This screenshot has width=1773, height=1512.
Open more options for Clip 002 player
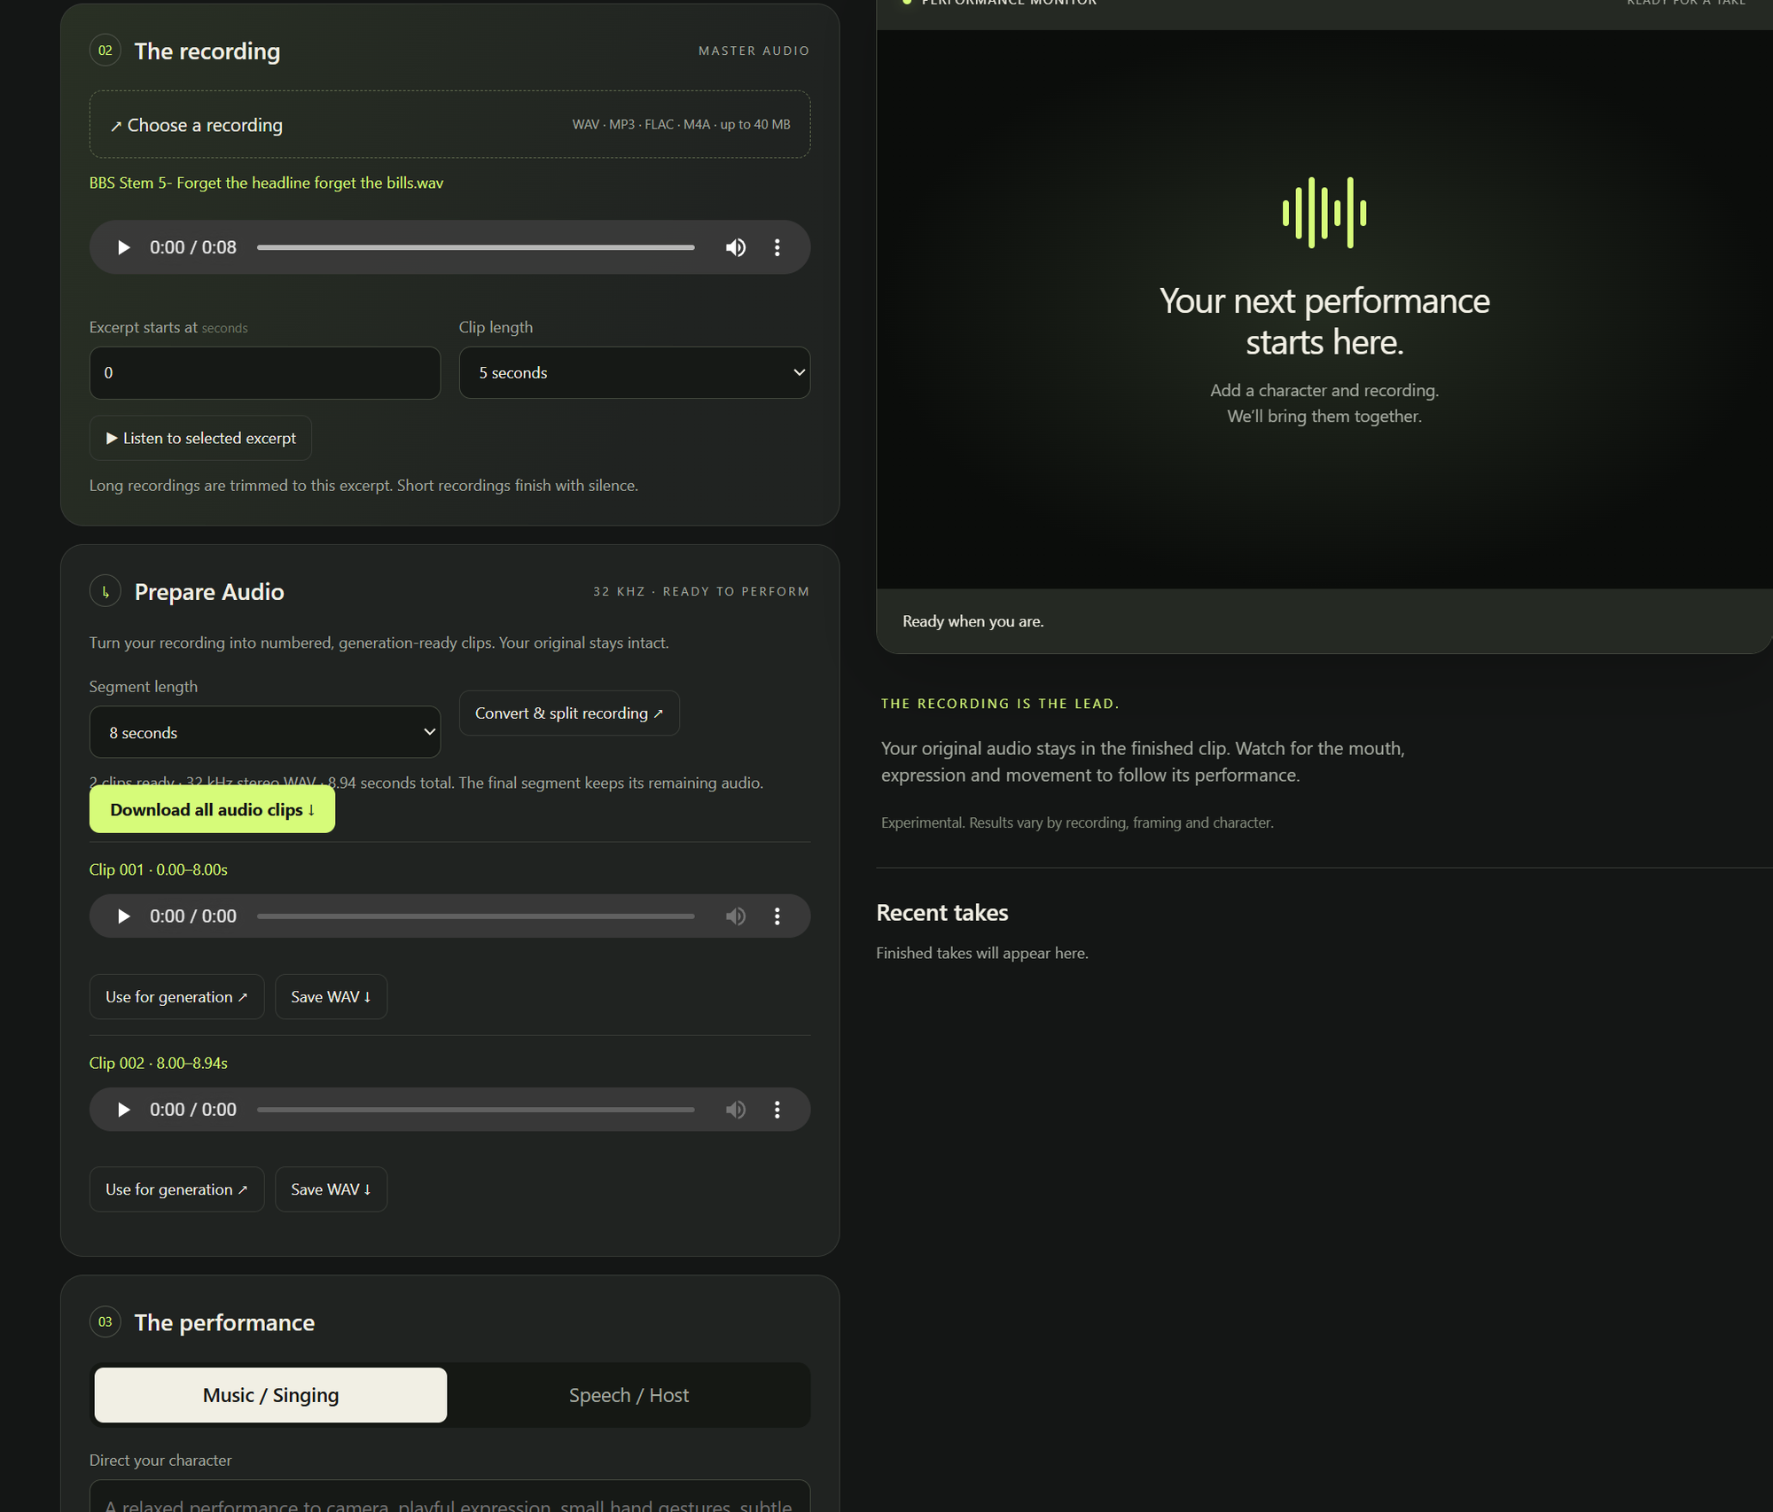[777, 1109]
